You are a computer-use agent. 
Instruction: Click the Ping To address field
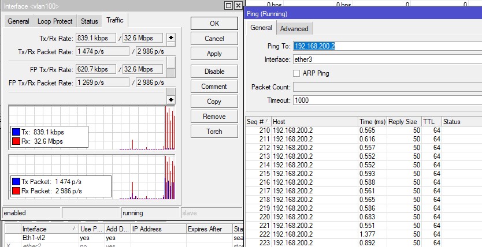387,46
